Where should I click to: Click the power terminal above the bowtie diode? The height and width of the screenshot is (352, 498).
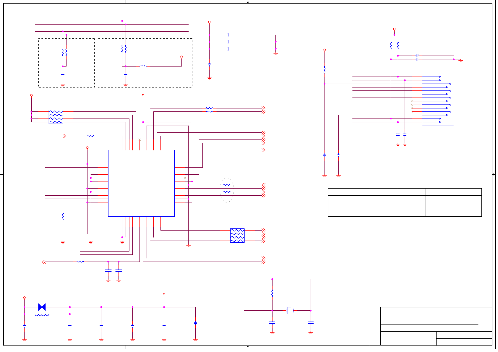coord(24,298)
